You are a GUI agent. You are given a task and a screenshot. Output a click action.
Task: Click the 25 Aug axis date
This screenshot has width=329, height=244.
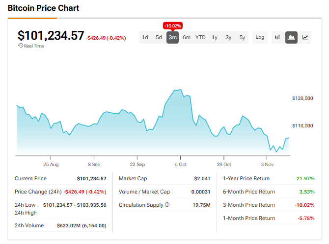coord(51,165)
